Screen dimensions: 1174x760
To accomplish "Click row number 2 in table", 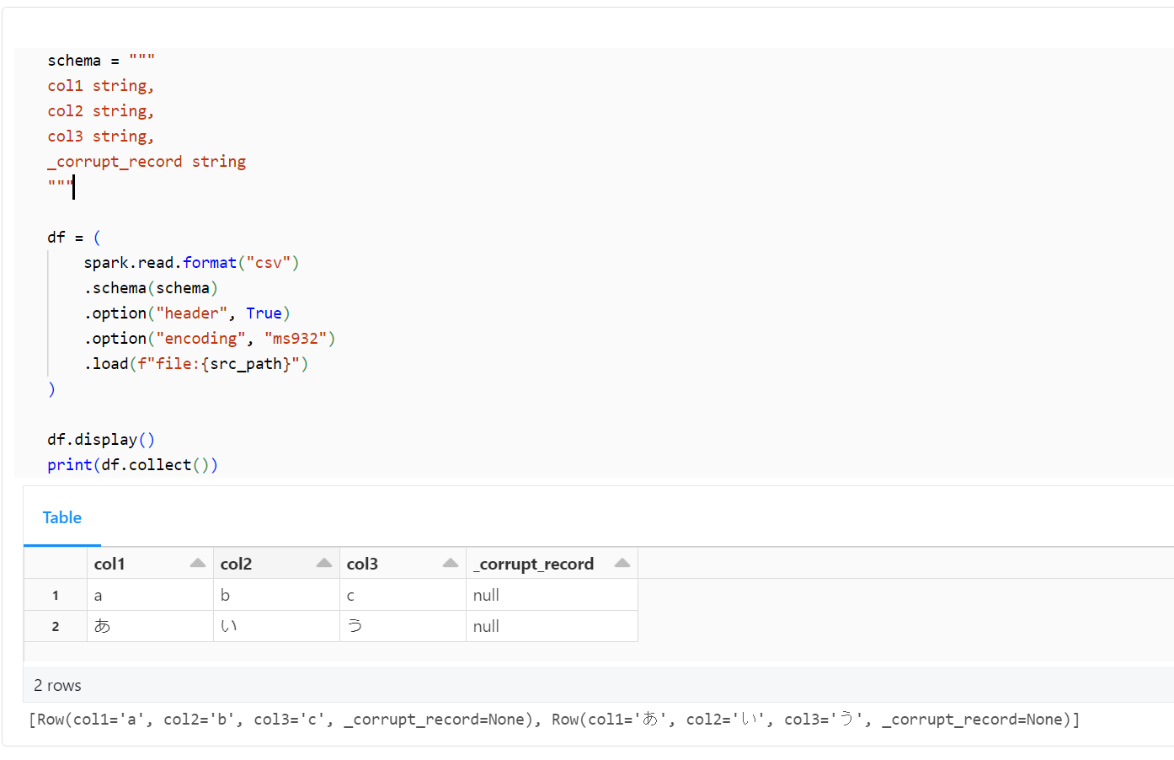I will (x=56, y=626).
